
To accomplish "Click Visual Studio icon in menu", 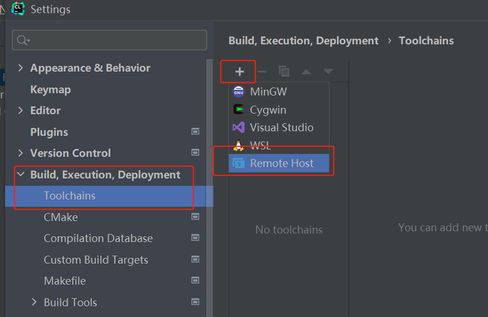I will tap(239, 128).
